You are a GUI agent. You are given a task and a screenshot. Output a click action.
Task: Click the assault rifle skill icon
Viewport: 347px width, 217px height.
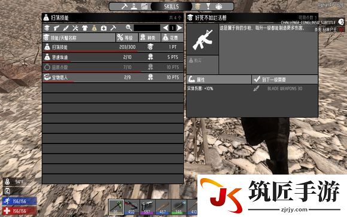click(202, 39)
